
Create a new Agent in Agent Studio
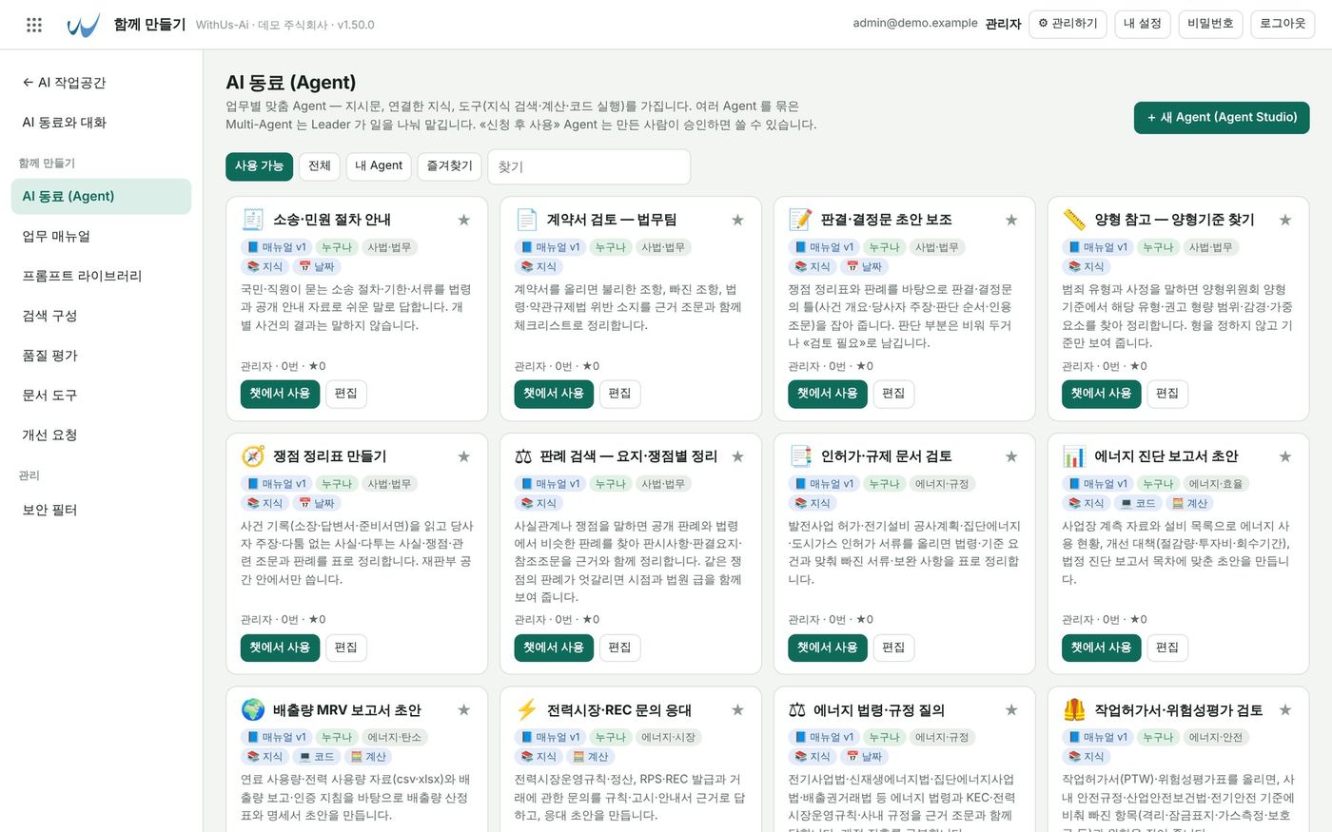pyautogui.click(x=1222, y=118)
